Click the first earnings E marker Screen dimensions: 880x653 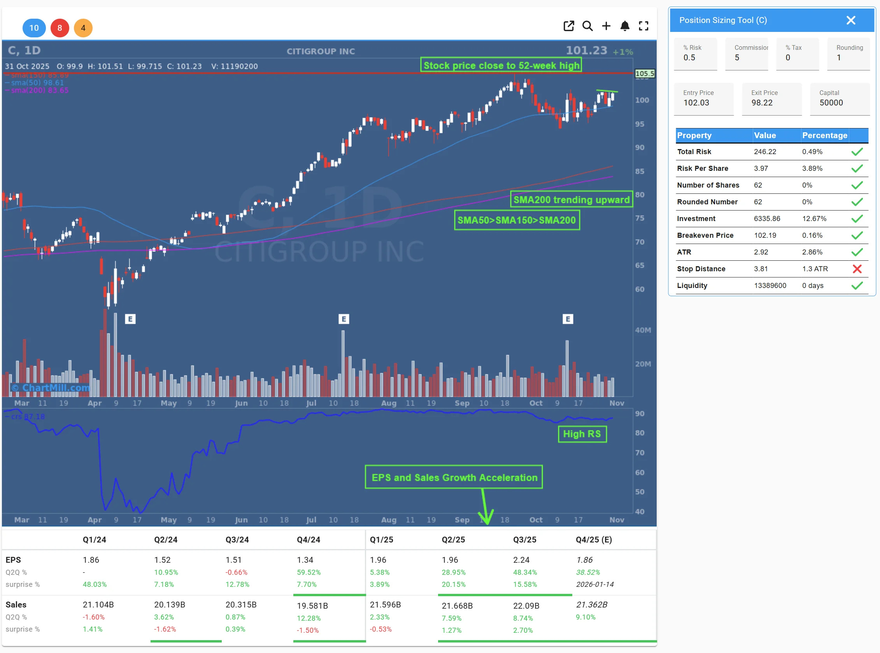coord(130,319)
